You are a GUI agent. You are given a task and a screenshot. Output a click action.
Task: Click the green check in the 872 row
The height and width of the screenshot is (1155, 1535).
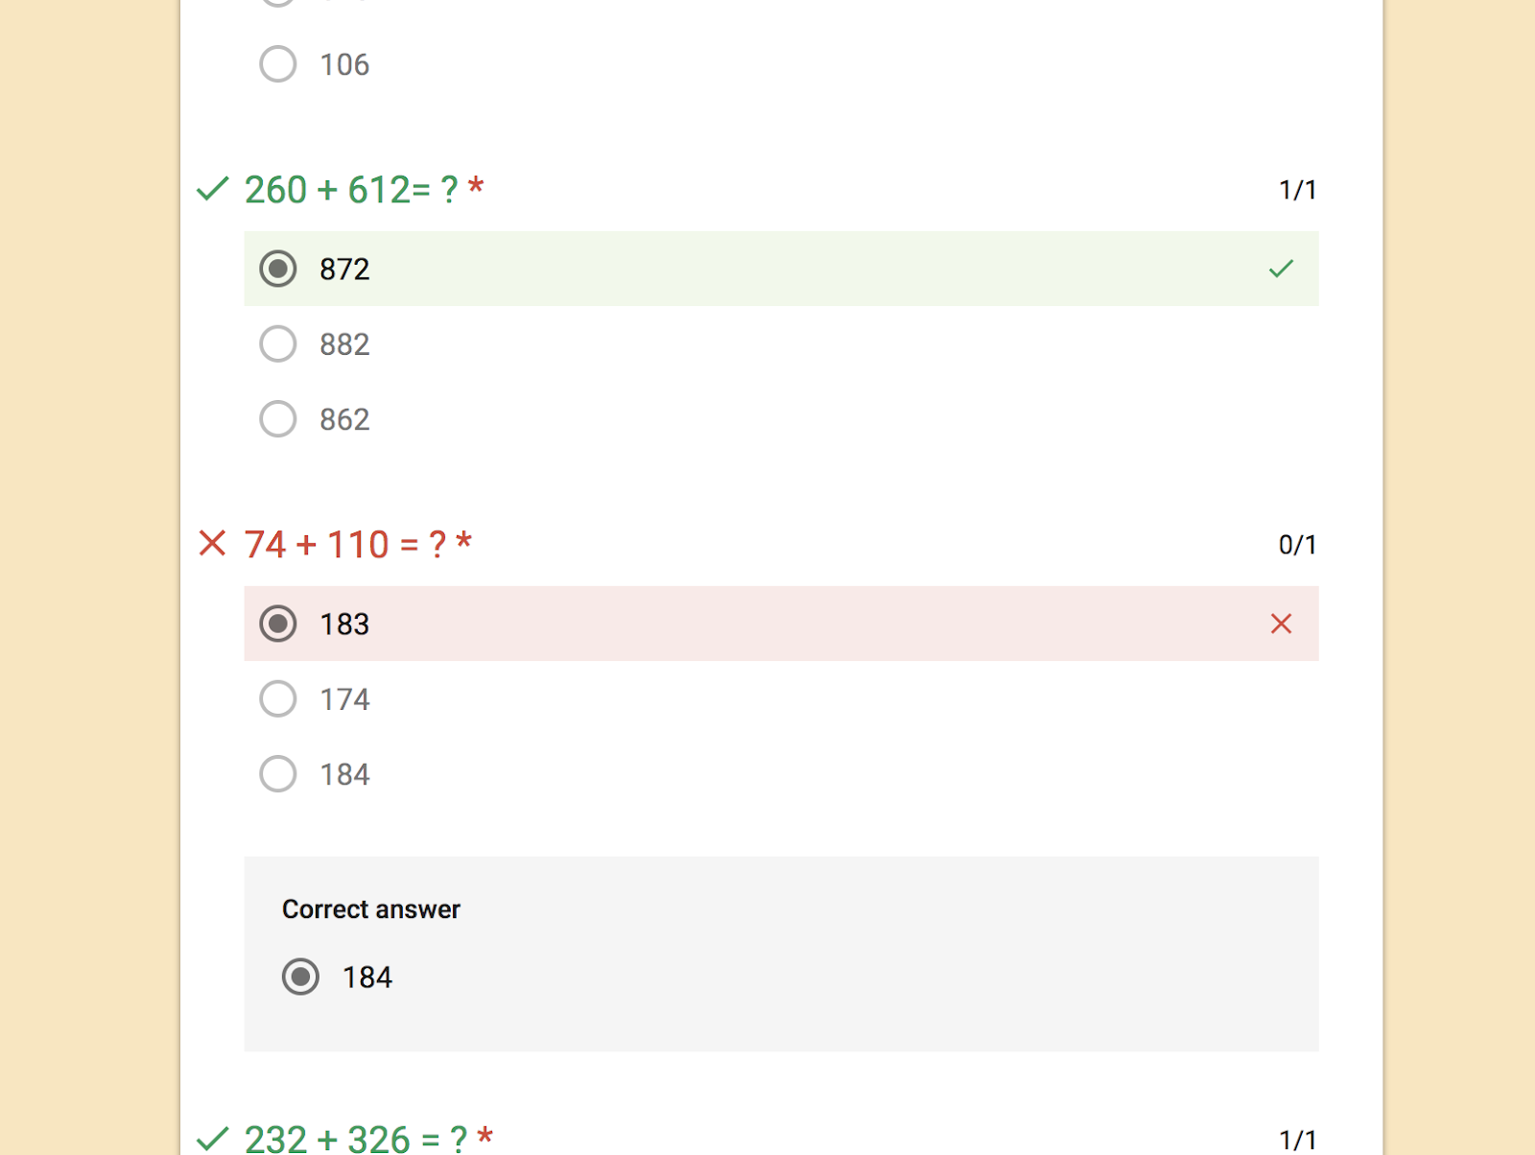(x=1281, y=269)
